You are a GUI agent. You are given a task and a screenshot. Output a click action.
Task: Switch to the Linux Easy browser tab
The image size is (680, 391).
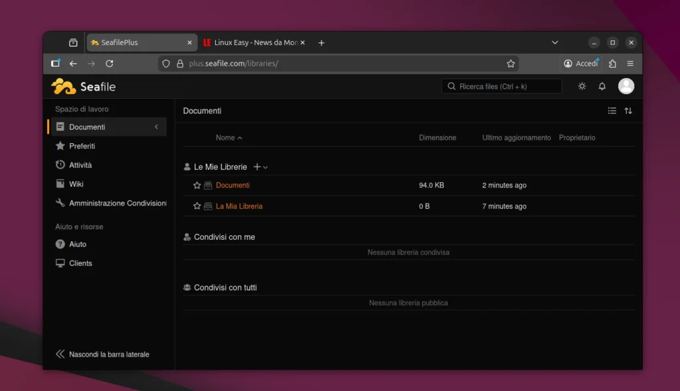pyautogui.click(x=251, y=42)
